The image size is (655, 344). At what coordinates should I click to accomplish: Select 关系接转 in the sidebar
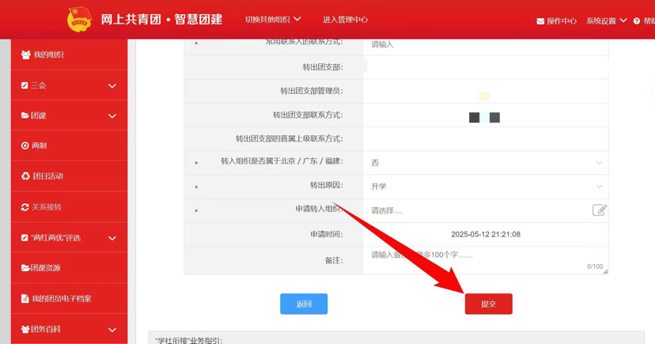pyautogui.click(x=46, y=207)
